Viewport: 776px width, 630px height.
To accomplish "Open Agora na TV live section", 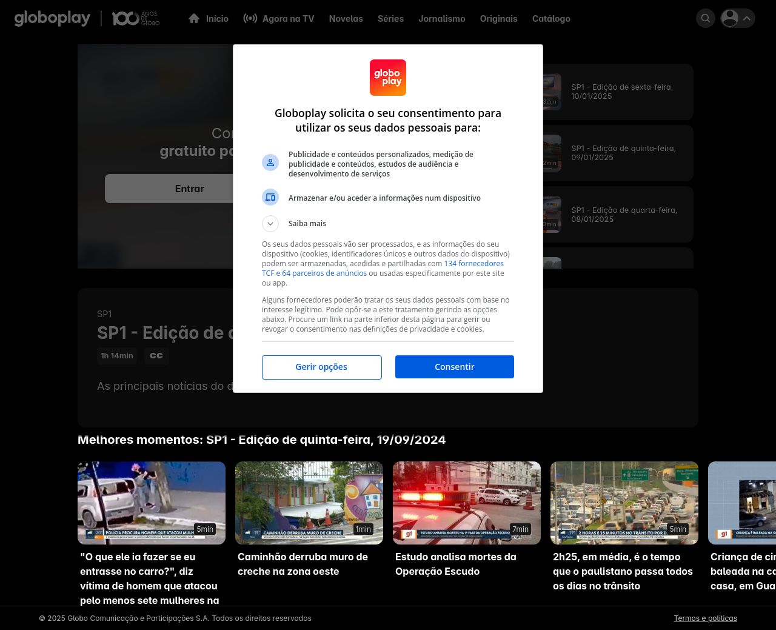I will (279, 19).
